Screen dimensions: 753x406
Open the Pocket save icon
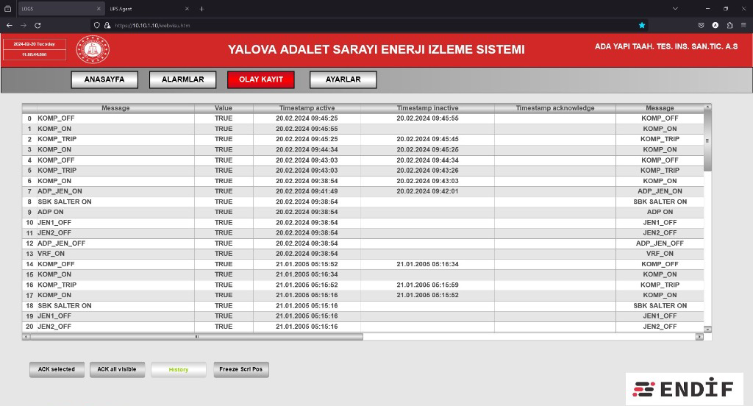pyautogui.click(x=701, y=26)
